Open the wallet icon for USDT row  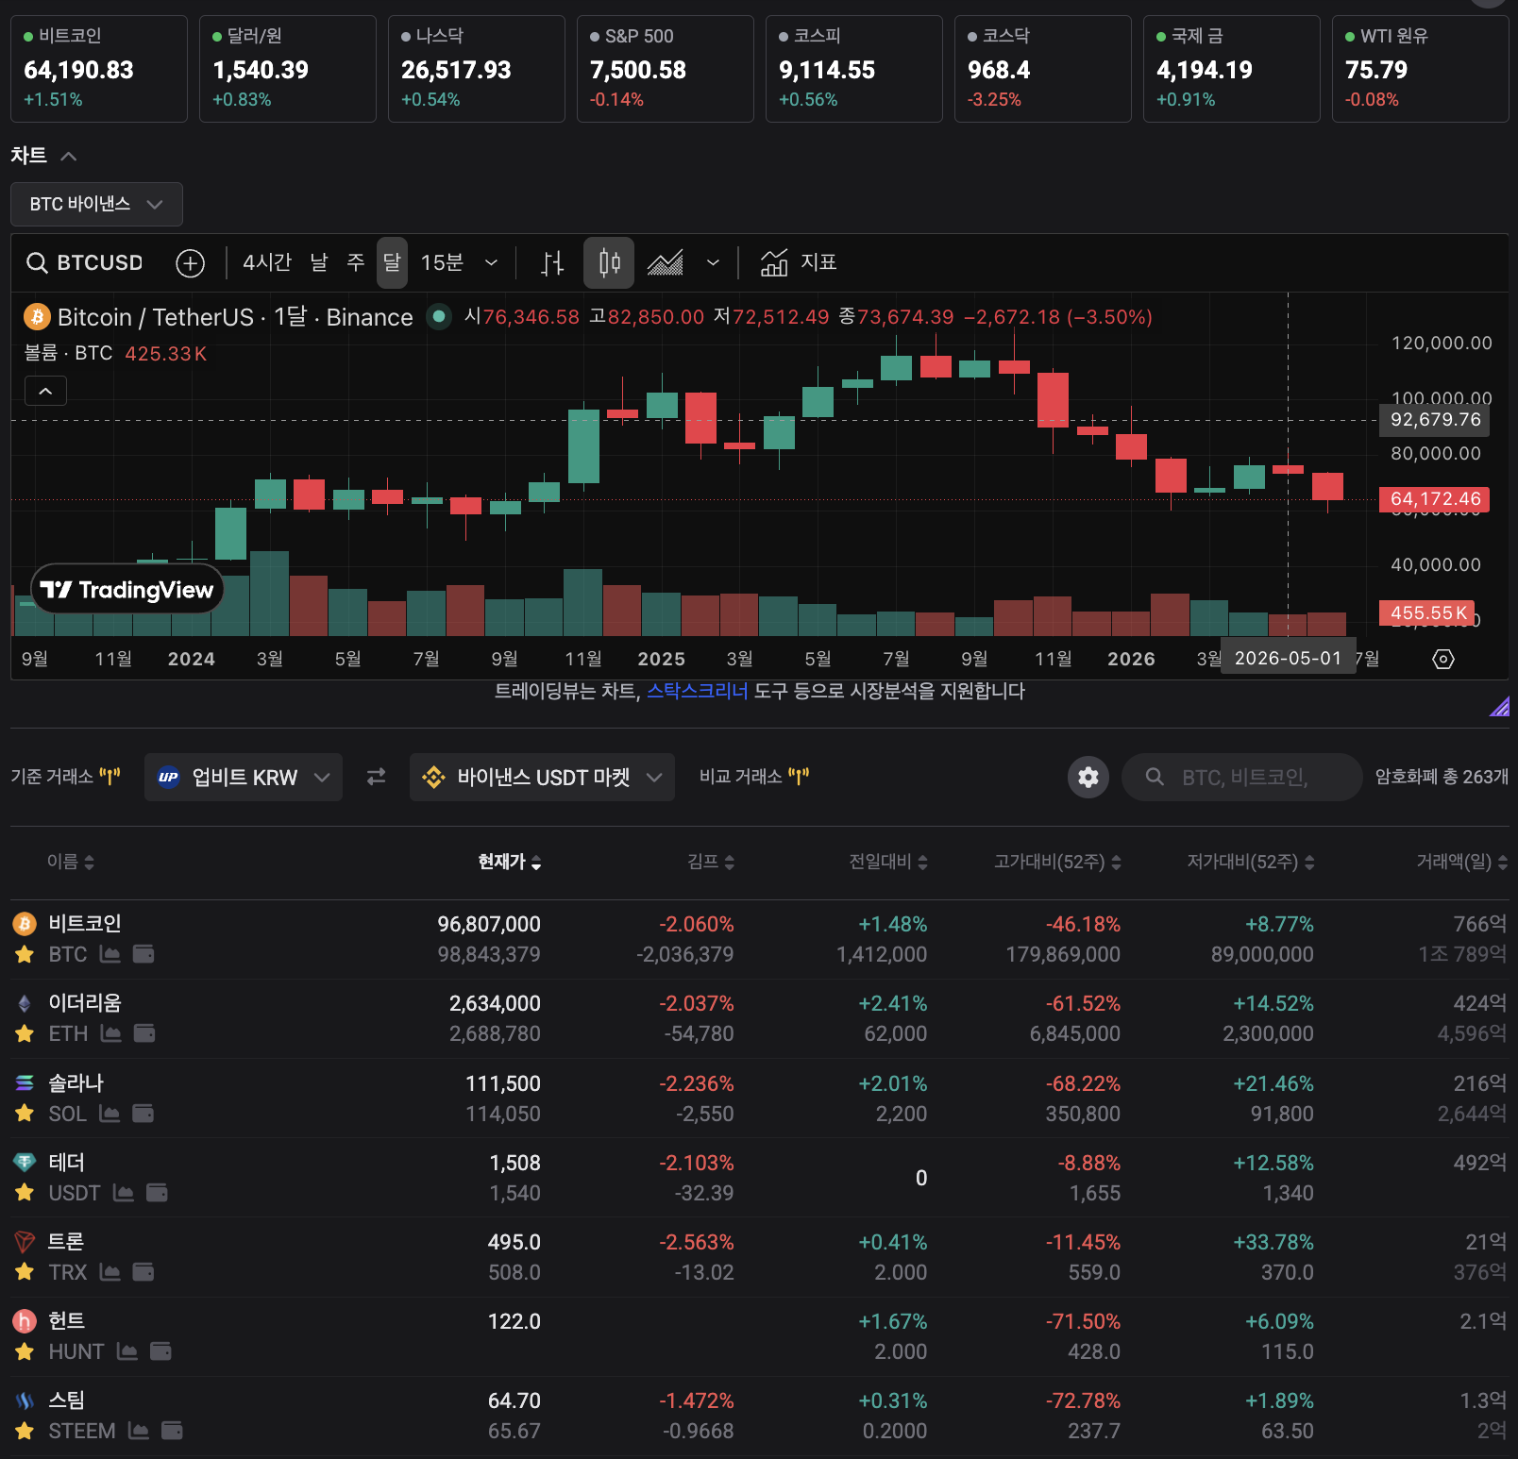point(157,1193)
